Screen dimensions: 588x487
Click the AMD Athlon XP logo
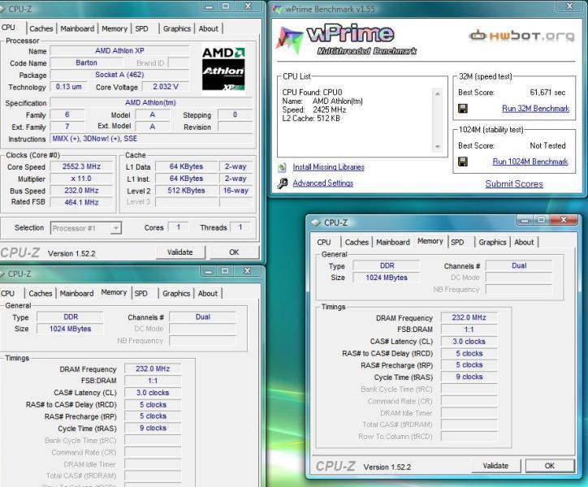coord(223,69)
